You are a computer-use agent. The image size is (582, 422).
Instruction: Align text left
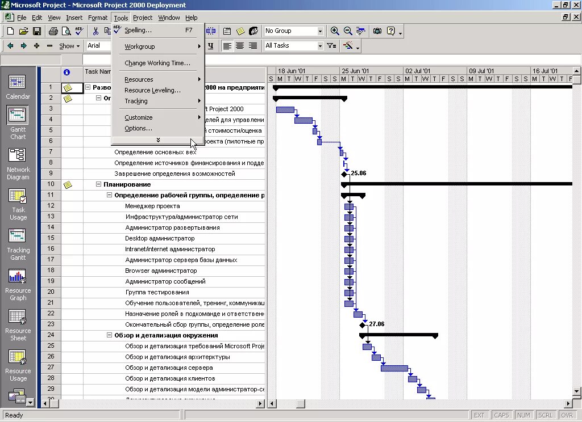pyautogui.click(x=227, y=46)
